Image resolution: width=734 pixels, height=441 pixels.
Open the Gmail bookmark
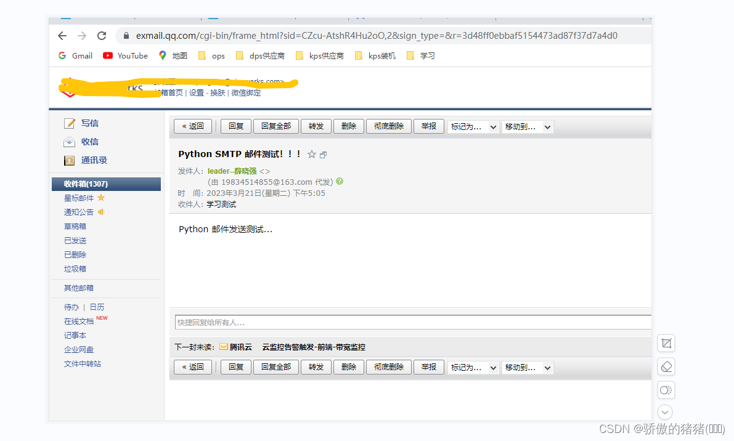point(75,55)
